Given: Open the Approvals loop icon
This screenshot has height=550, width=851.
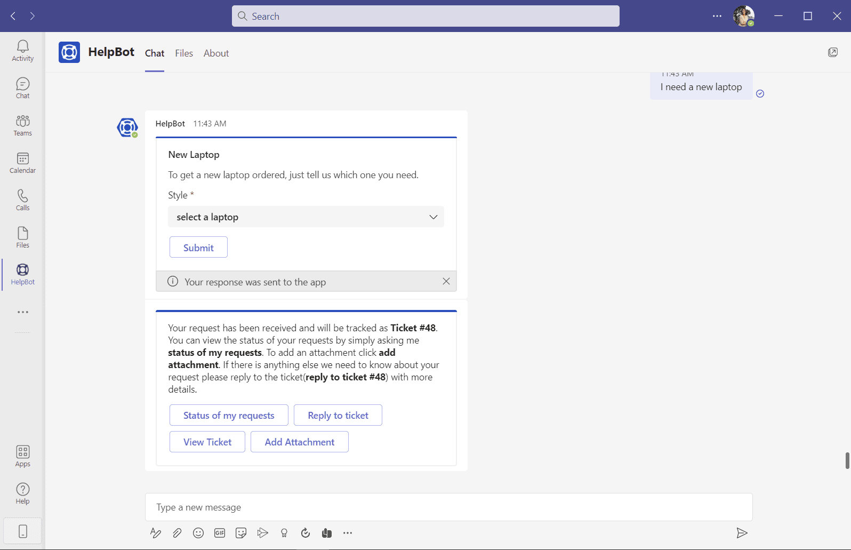Looking at the screenshot, I should click(306, 533).
